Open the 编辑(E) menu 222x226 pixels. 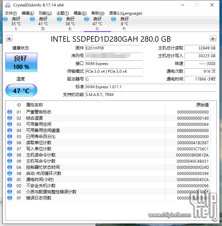coord(28,13)
